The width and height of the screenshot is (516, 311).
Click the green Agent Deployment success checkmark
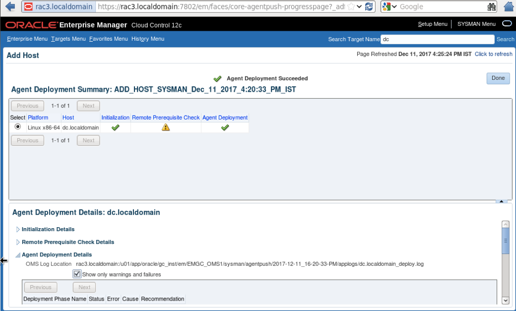tap(224, 127)
